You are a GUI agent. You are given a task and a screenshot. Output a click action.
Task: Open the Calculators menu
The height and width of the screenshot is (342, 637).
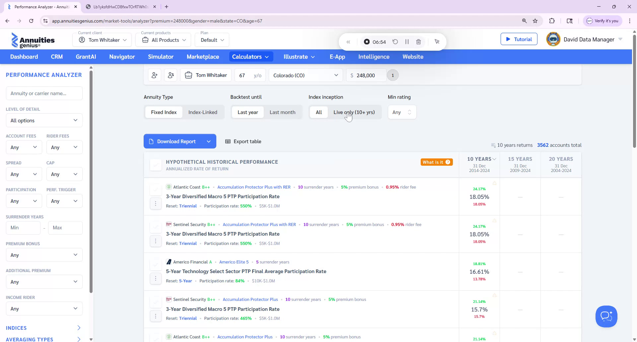[x=250, y=57]
